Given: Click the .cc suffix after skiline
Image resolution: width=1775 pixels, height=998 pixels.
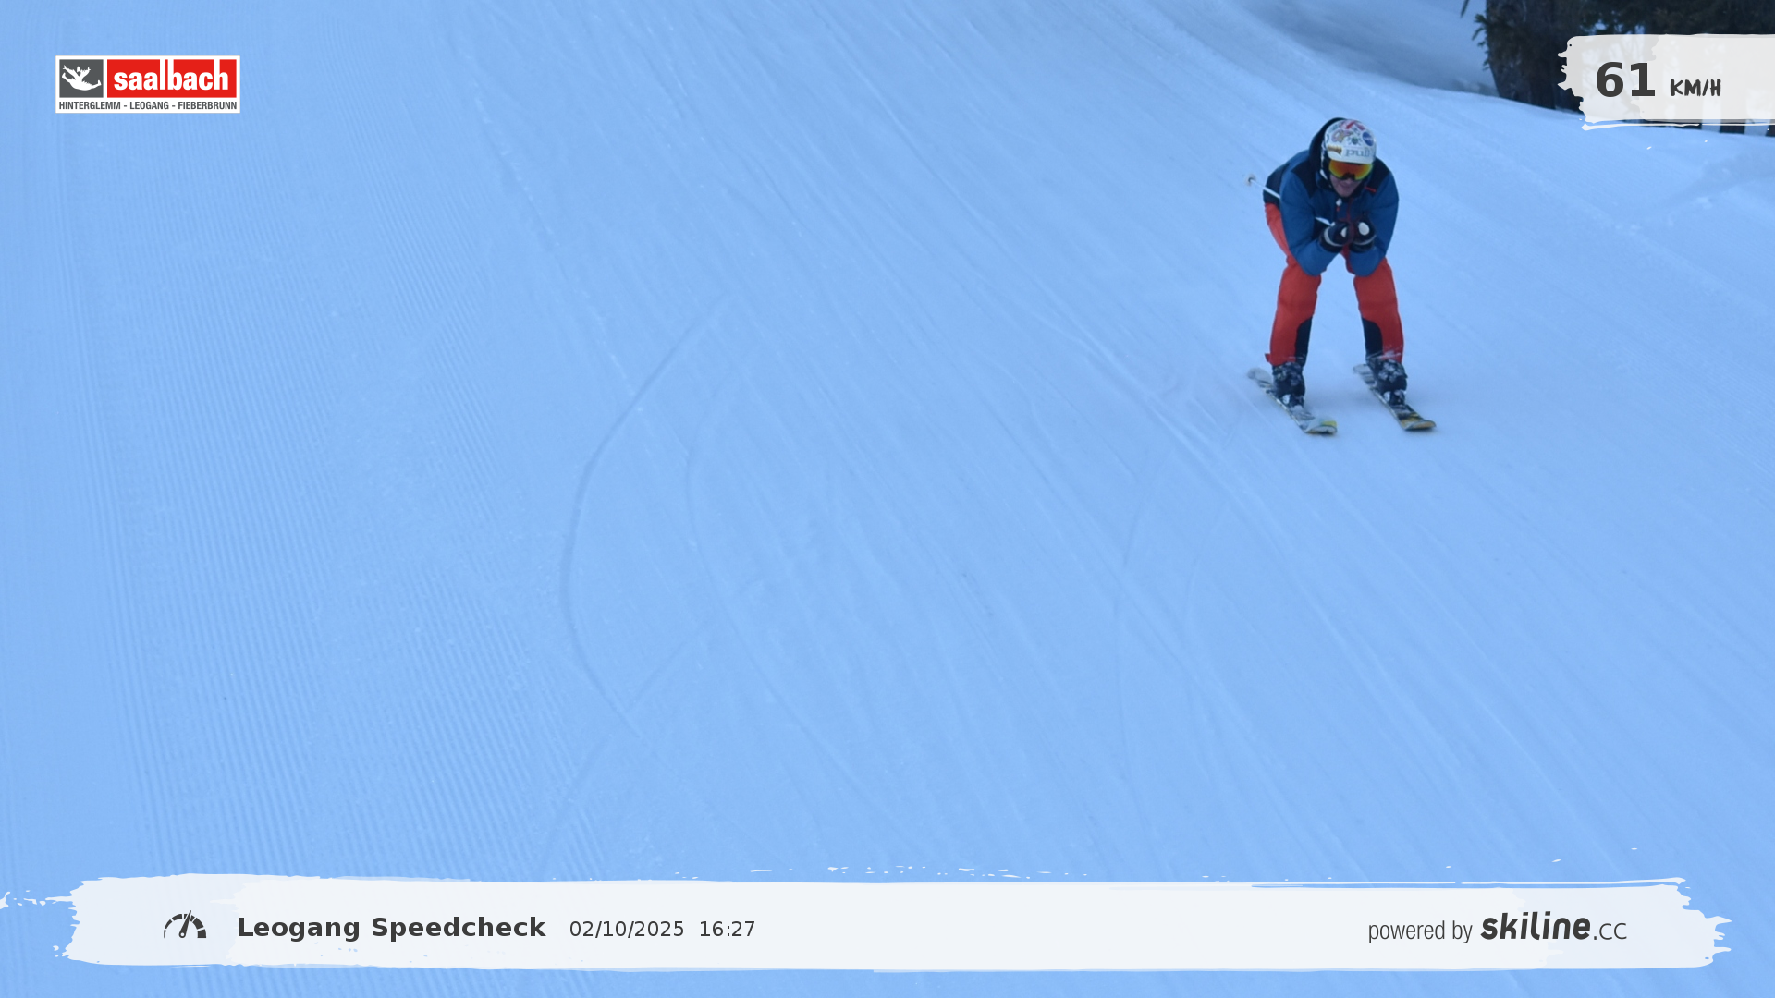Looking at the screenshot, I should 1610,931.
